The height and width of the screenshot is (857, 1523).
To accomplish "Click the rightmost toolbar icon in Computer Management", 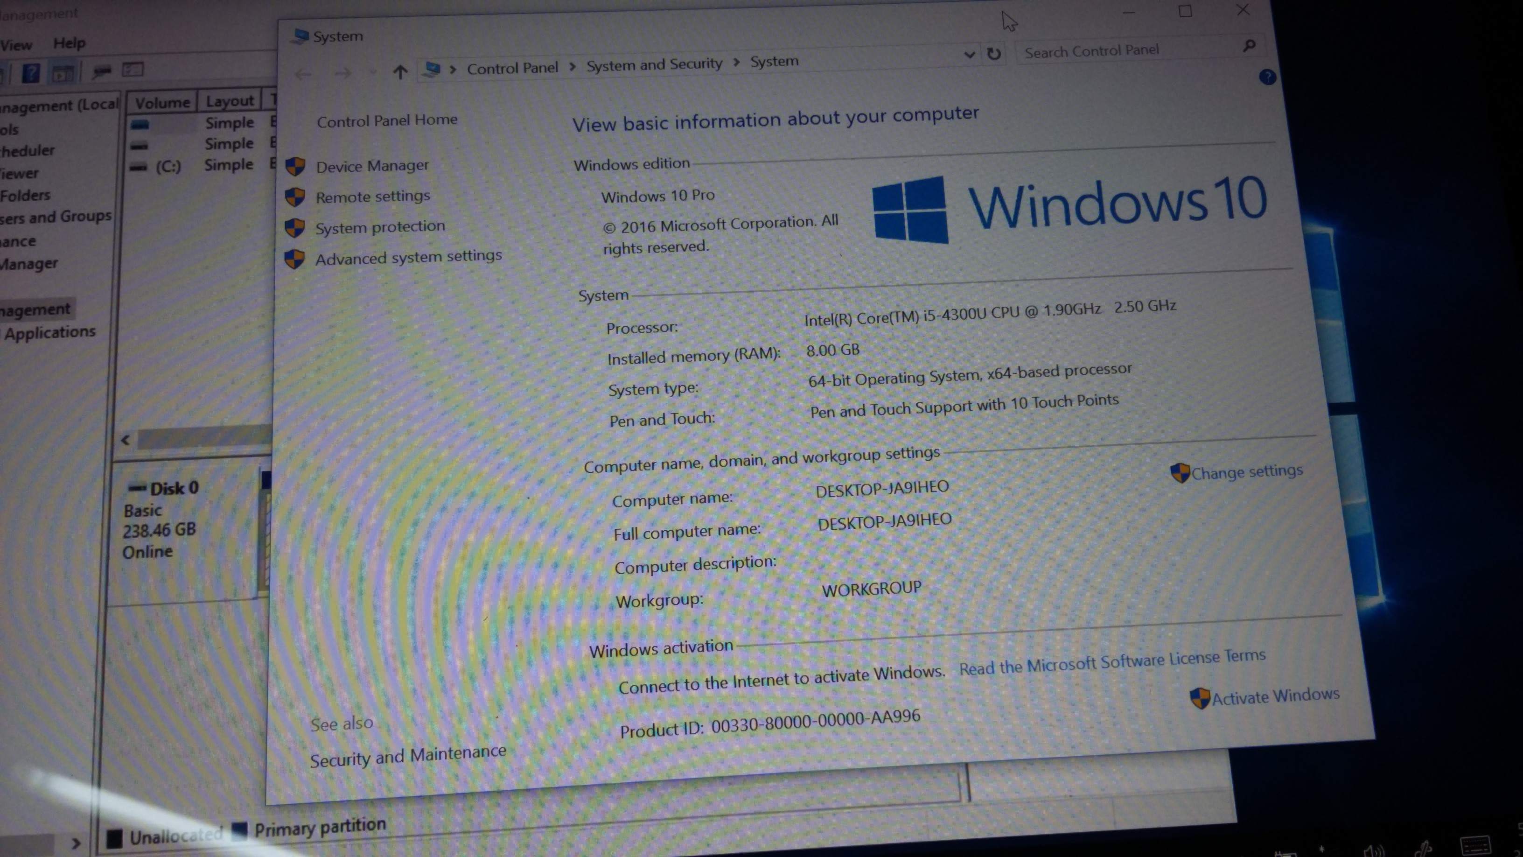I will (x=133, y=69).
